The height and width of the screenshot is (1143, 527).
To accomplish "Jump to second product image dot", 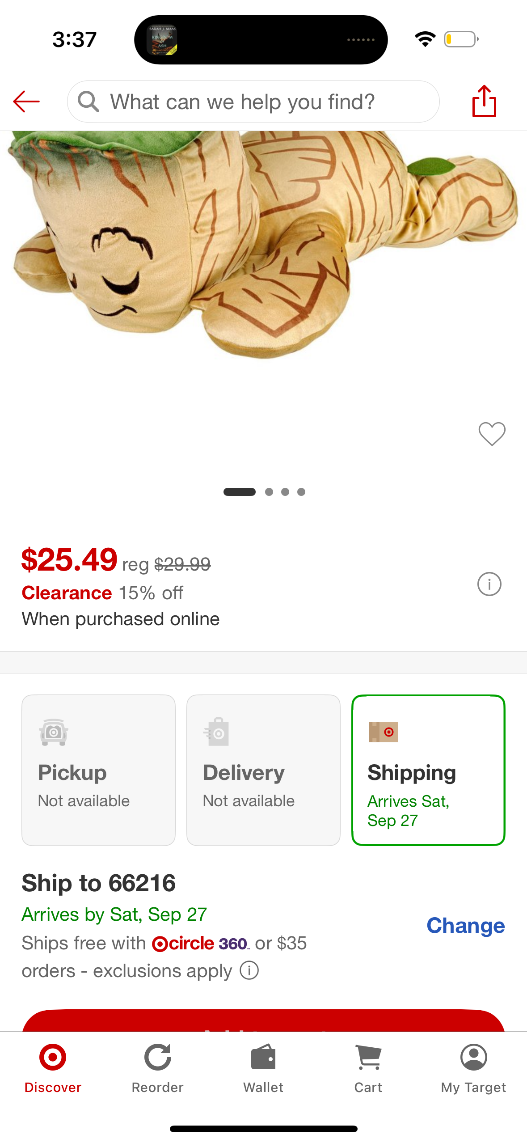I will (269, 492).
